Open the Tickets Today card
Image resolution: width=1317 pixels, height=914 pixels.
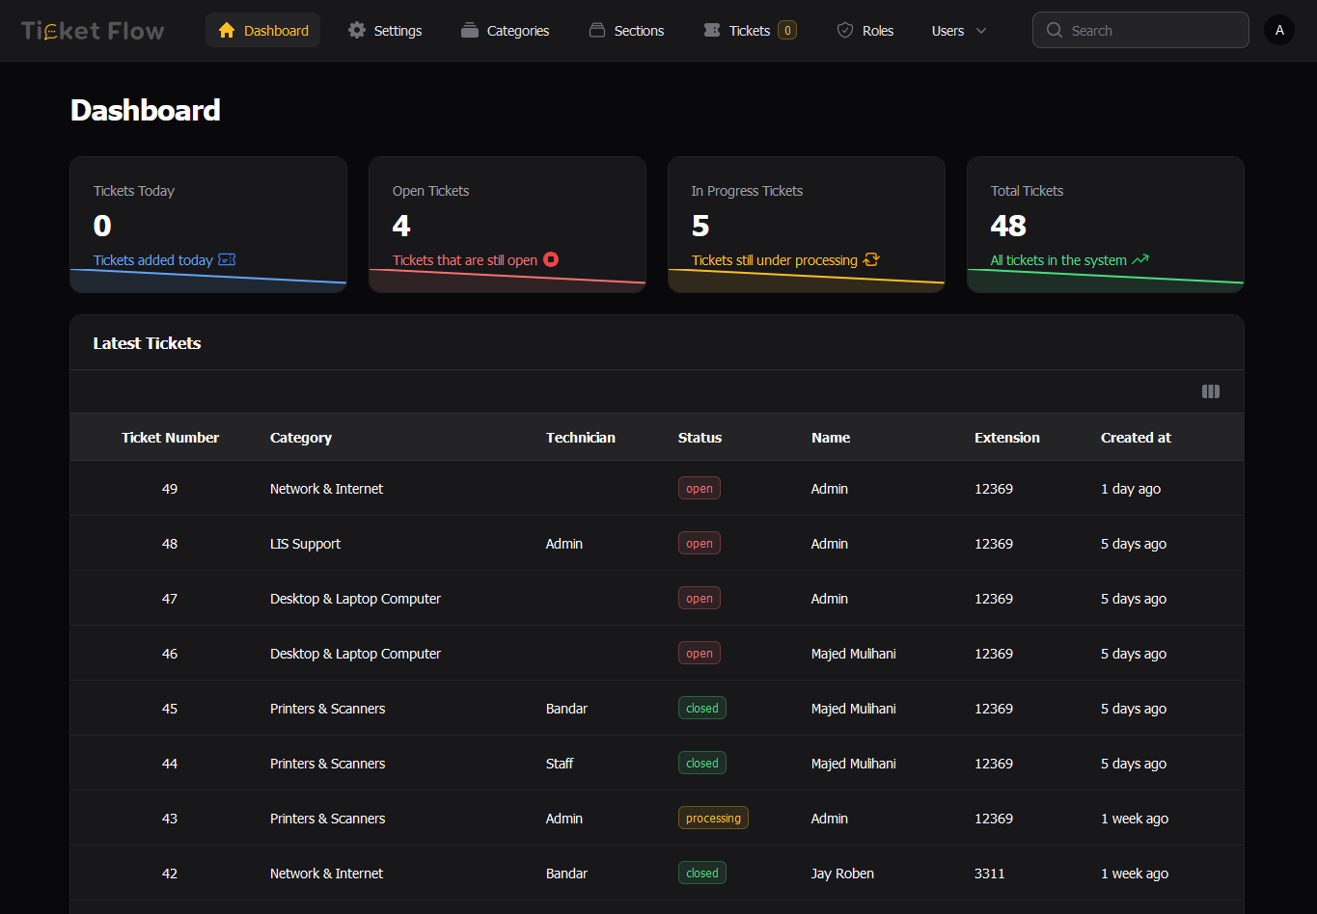pyautogui.click(x=208, y=225)
